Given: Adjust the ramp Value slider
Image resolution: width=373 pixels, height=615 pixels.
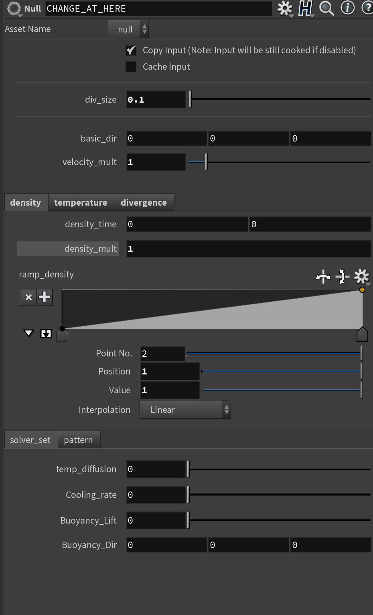Looking at the screenshot, I should click(x=282, y=390).
